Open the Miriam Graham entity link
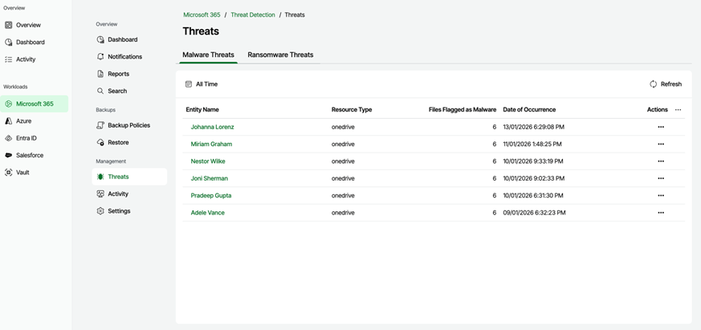 [211, 144]
